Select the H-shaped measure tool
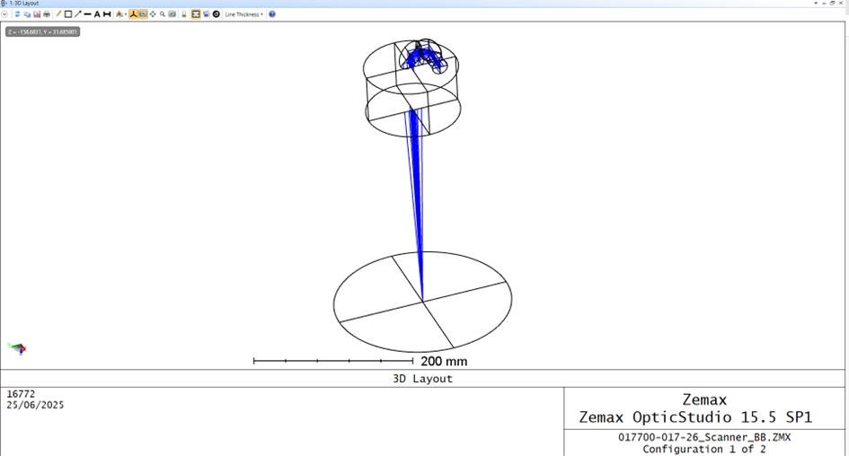 (107, 14)
